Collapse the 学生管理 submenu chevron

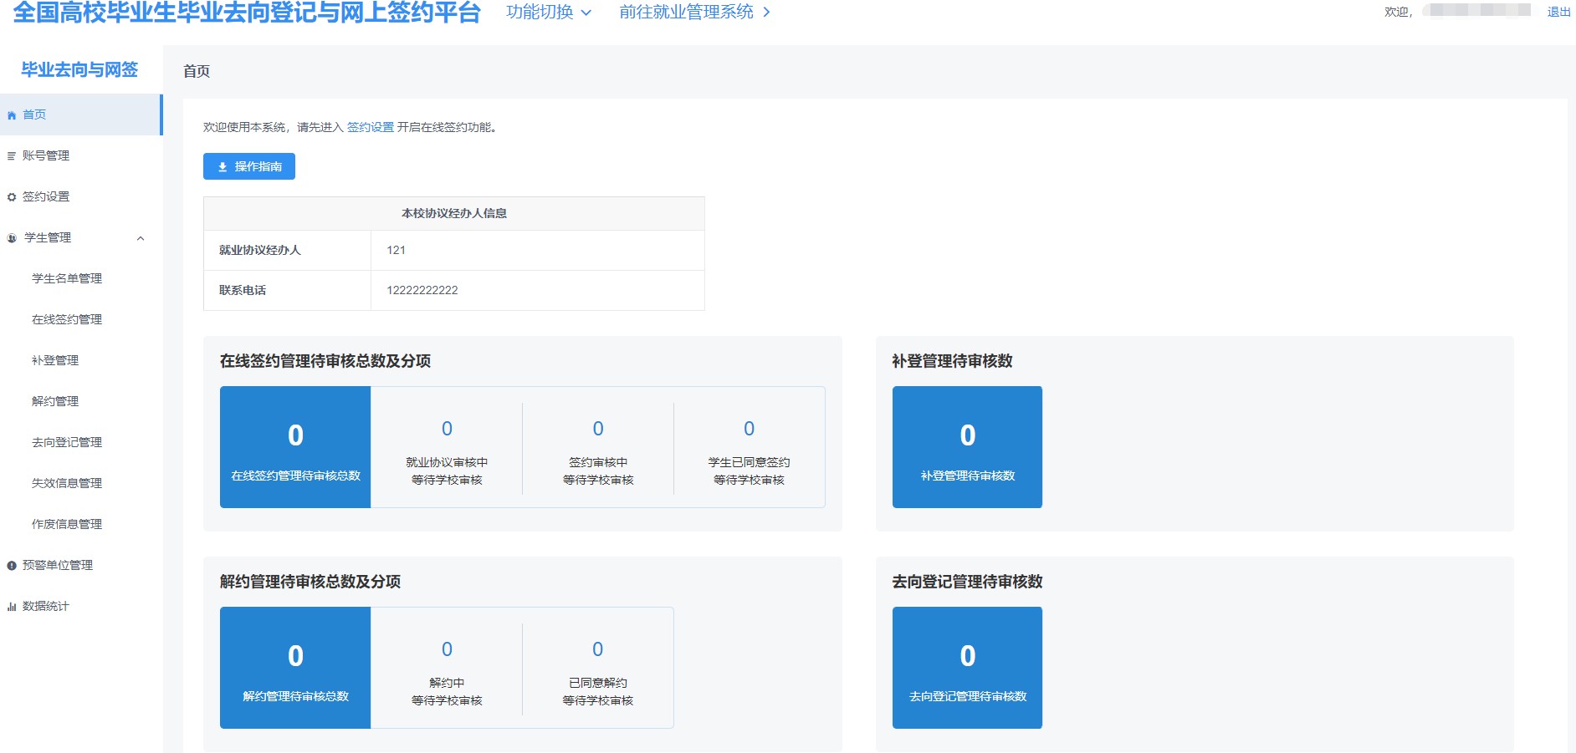[141, 238]
